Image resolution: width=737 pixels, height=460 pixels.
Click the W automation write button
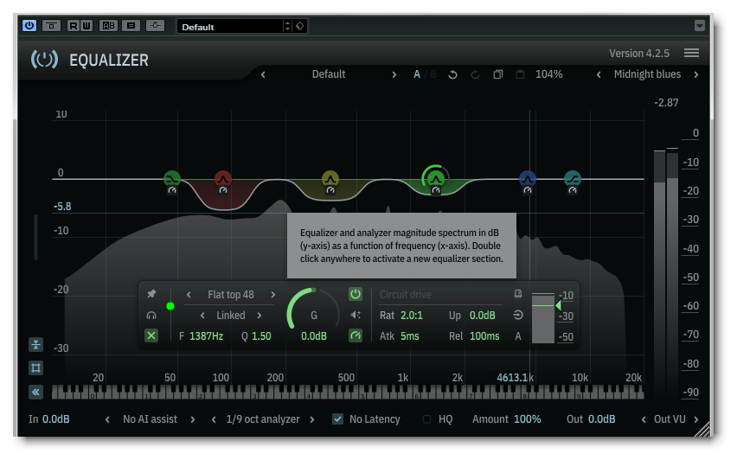87,26
